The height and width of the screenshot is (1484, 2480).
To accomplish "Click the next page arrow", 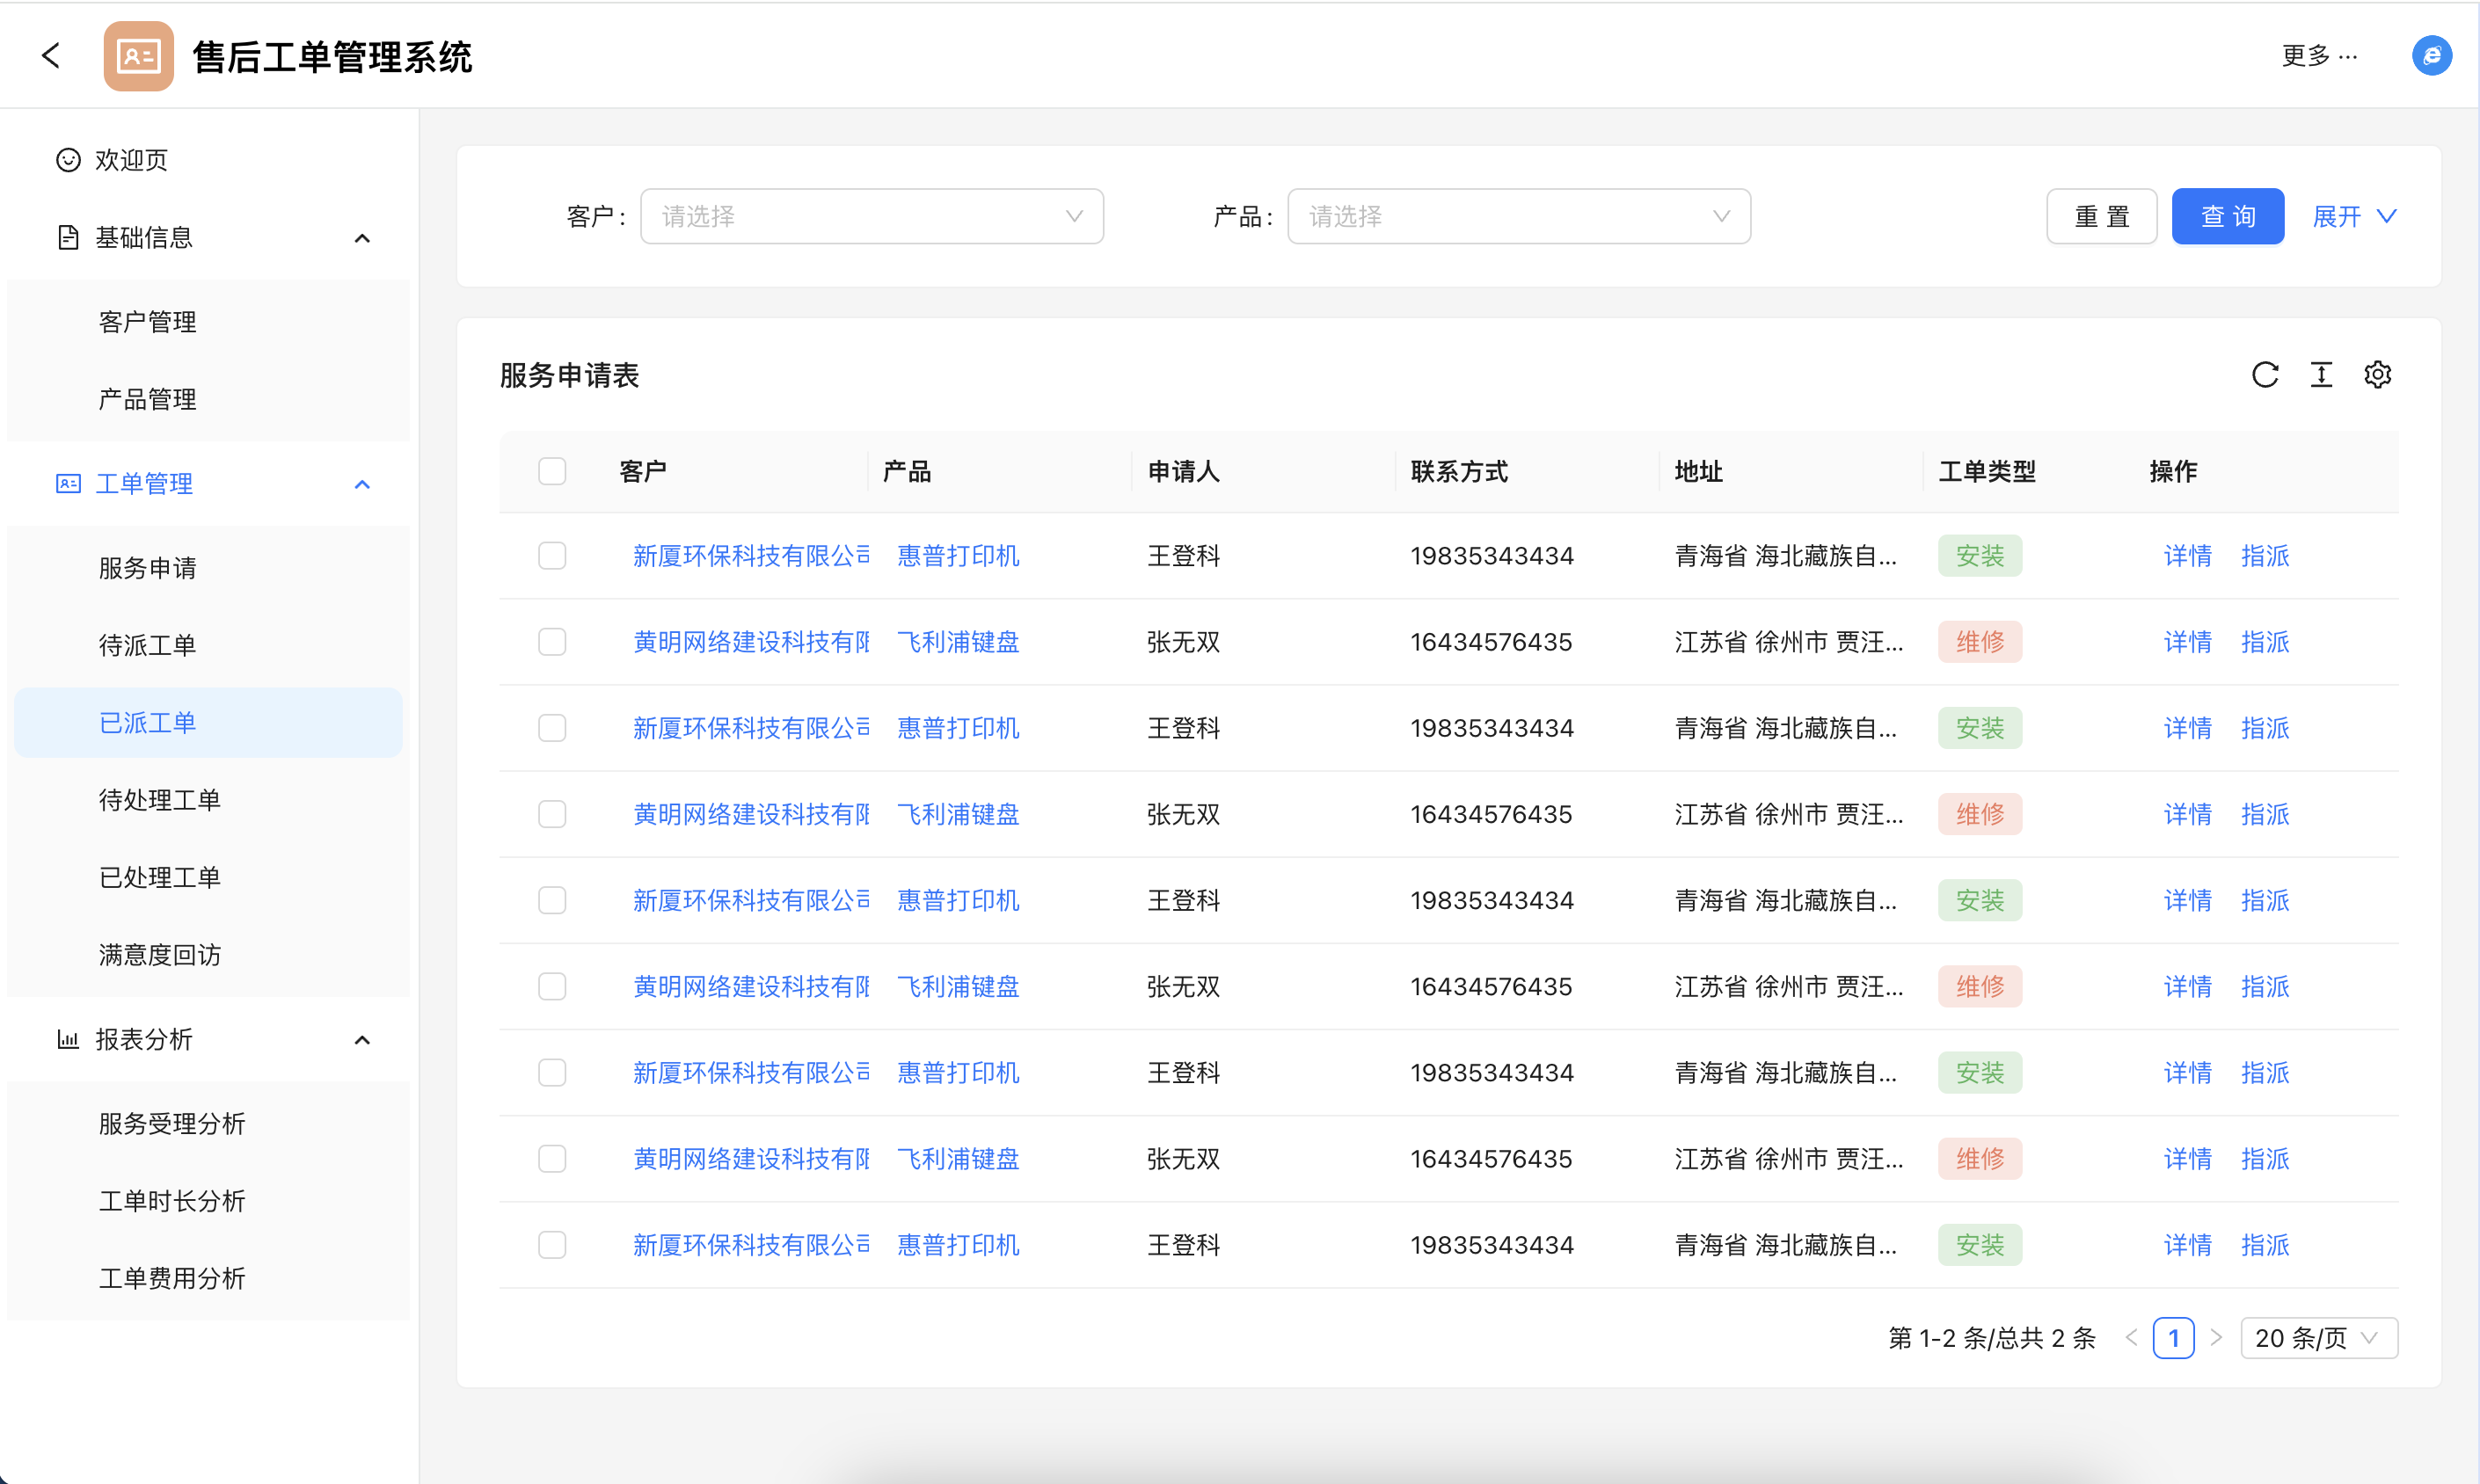I will 2216,1338.
